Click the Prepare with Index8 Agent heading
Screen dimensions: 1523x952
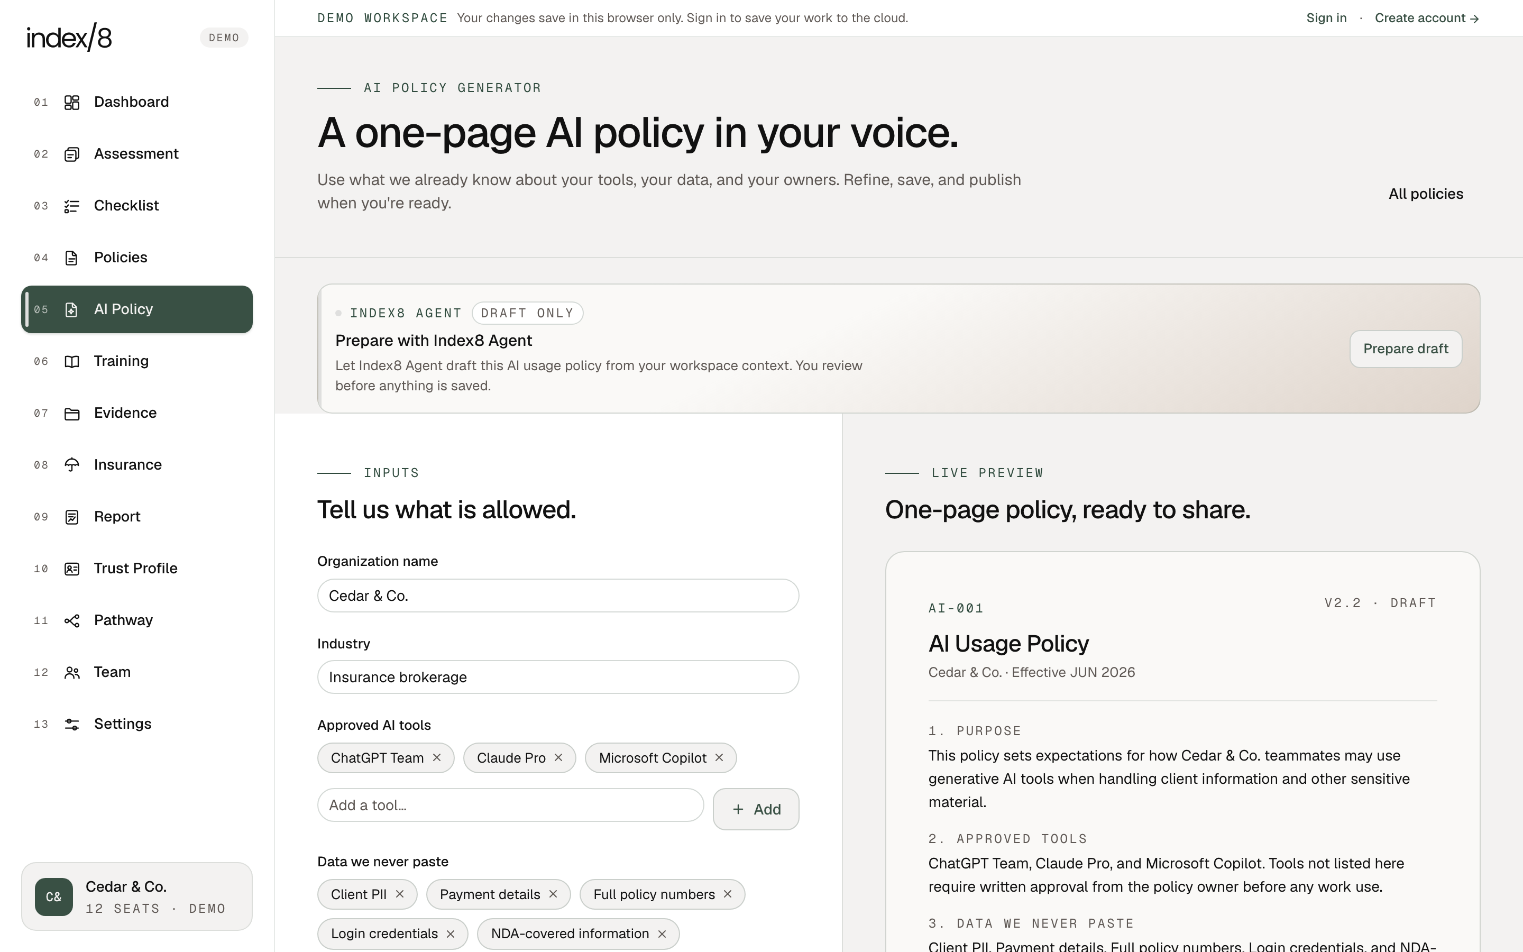pyautogui.click(x=434, y=341)
